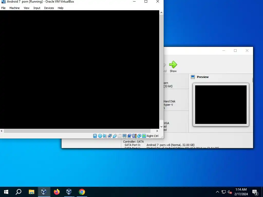Click the VirtualBox taskbar icon left of Firefox

44,192
